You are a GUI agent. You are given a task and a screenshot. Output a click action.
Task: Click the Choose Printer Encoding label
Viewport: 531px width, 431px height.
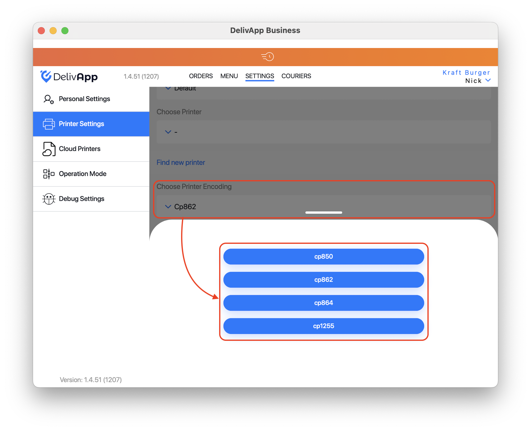pos(194,187)
